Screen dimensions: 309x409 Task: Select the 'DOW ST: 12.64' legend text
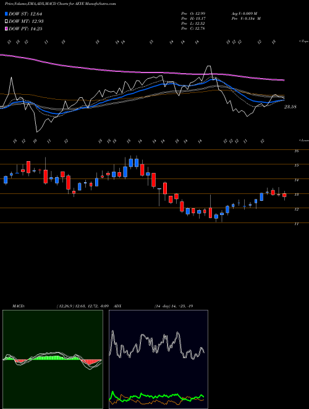pos(25,14)
